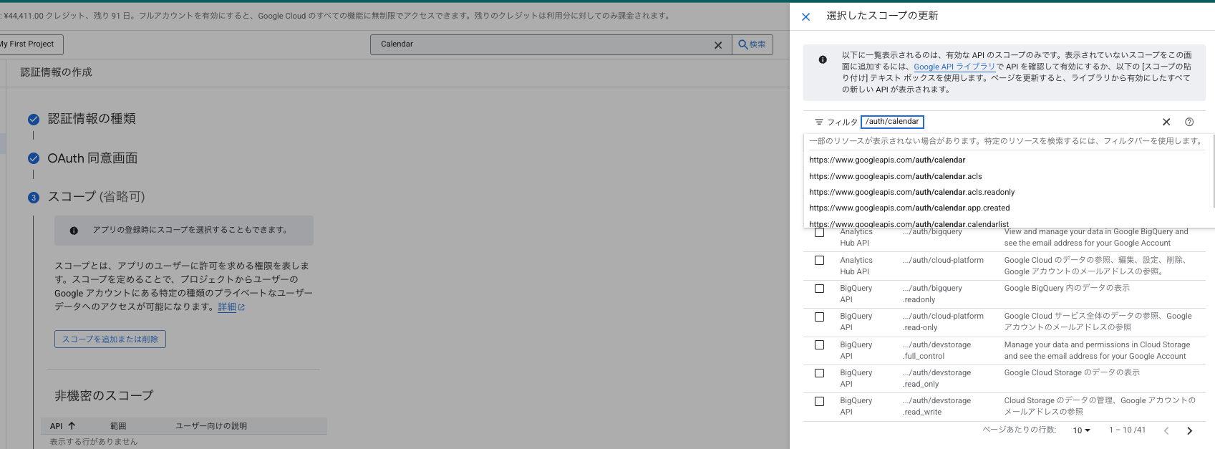1215x449 pixels.
Task: Click the filter list icon
Action: point(819,122)
